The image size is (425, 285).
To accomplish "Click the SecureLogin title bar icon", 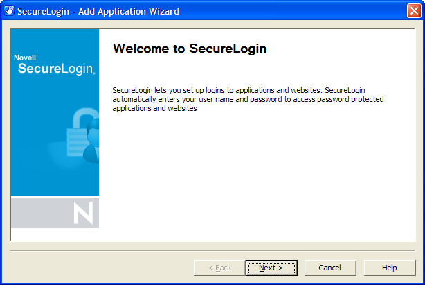I will pos(10,11).
